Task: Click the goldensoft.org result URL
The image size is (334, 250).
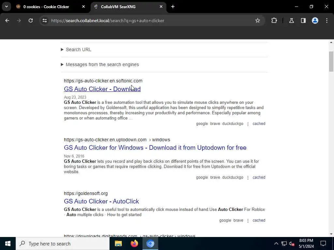Action: [x=86, y=193]
